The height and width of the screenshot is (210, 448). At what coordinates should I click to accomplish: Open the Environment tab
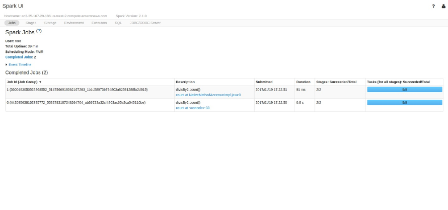[74, 23]
